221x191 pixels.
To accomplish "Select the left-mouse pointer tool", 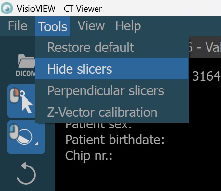I will pyautogui.click(x=21, y=101).
